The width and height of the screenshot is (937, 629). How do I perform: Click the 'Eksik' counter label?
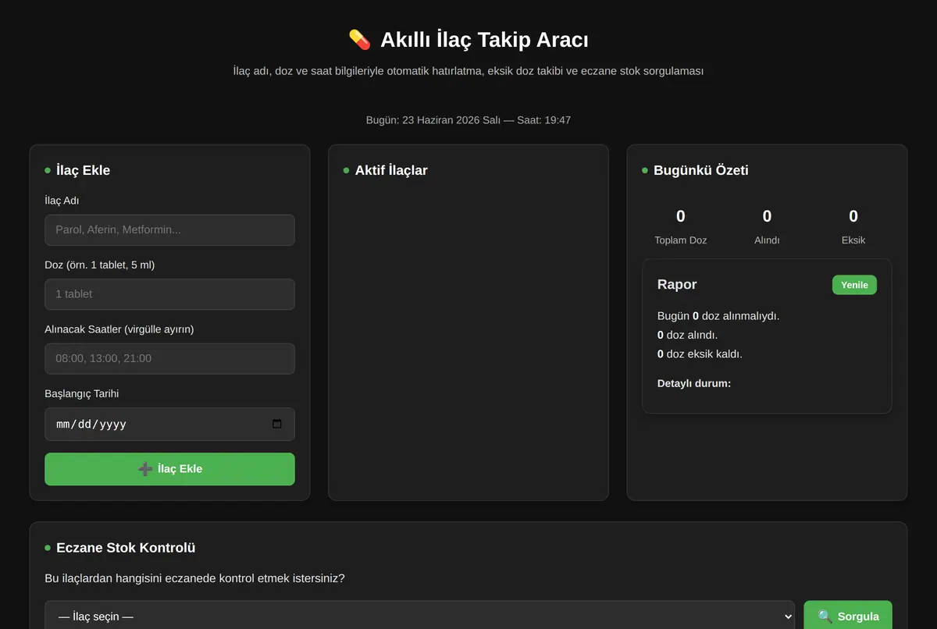(853, 240)
